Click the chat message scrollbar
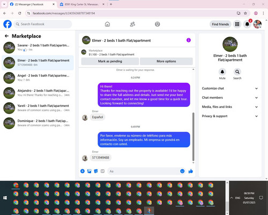This screenshot has height=215, width=268. [x=193, y=137]
